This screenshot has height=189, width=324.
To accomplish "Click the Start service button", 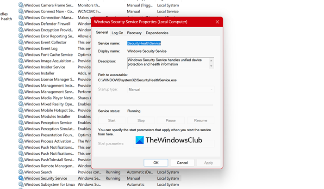I will [112, 120].
